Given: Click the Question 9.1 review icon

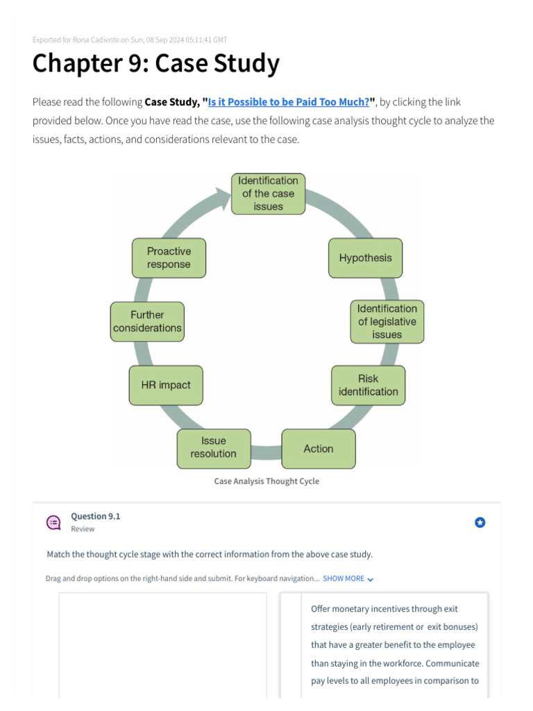Looking at the screenshot, I should pos(53,523).
